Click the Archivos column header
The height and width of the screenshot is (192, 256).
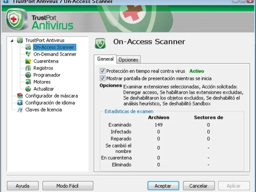[158, 117]
